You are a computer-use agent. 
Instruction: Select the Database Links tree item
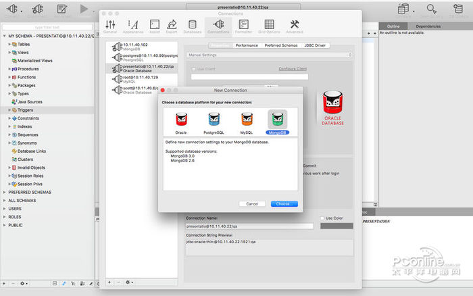(32, 151)
